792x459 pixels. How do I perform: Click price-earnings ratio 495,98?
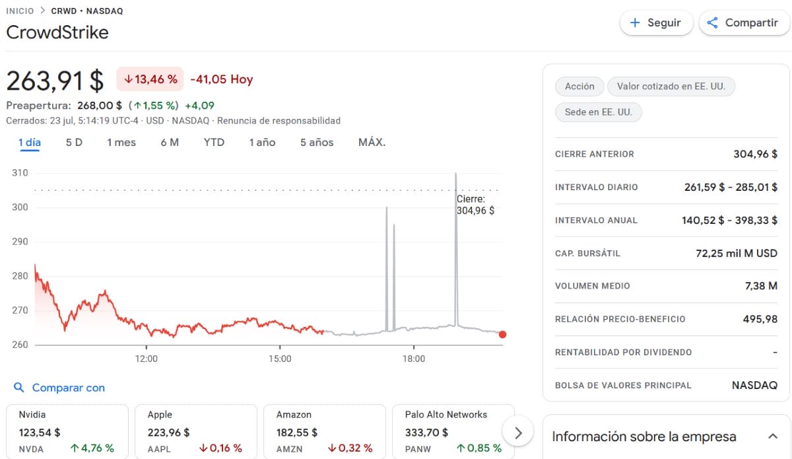coord(760,319)
